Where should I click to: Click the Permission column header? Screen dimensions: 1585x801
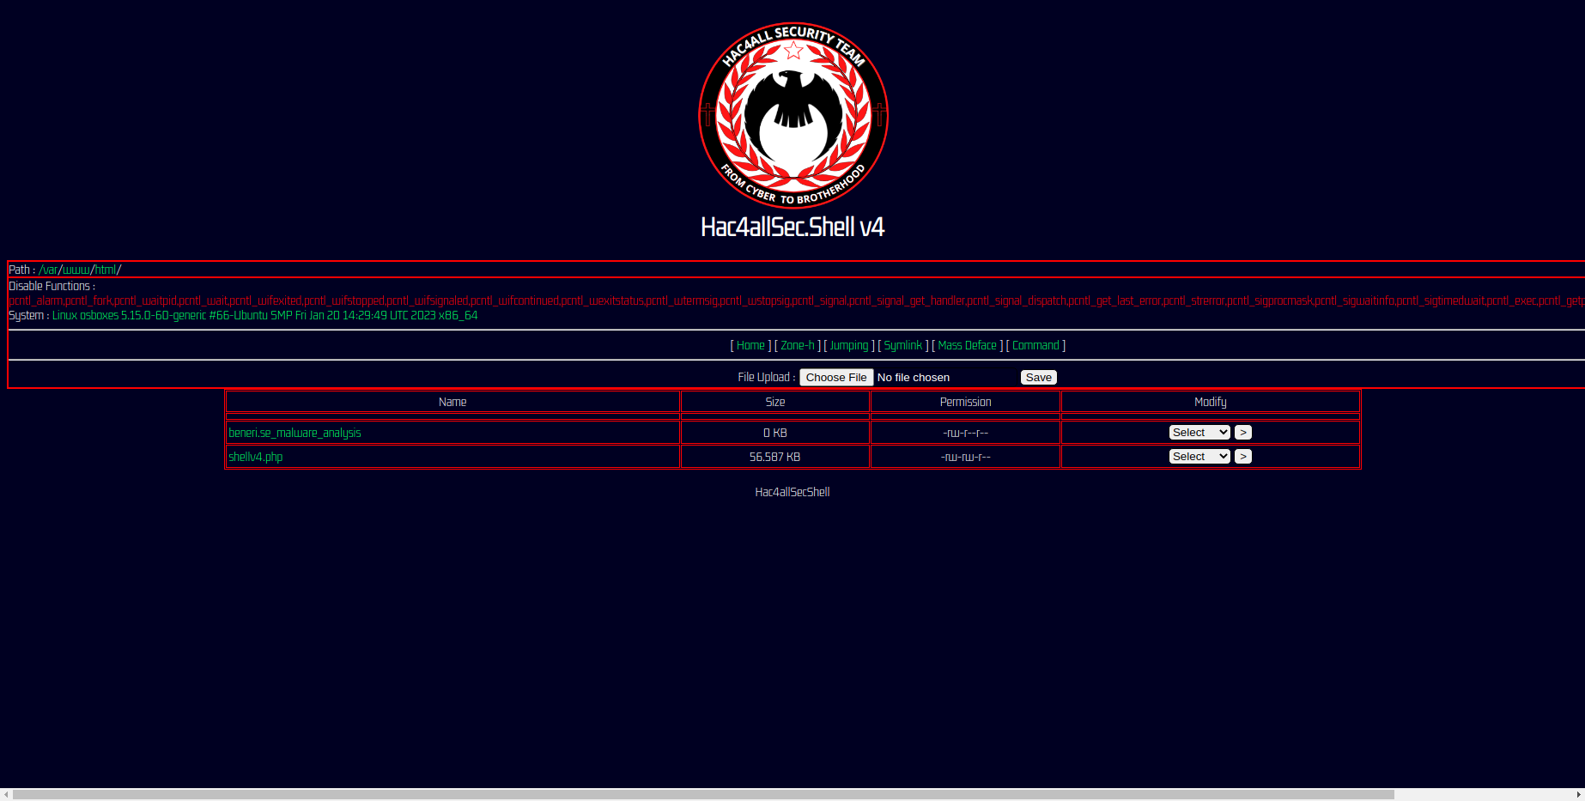click(x=965, y=402)
